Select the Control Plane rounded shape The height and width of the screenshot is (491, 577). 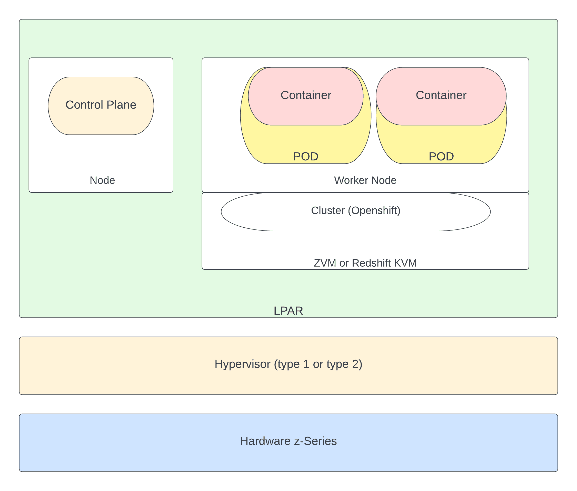101,105
